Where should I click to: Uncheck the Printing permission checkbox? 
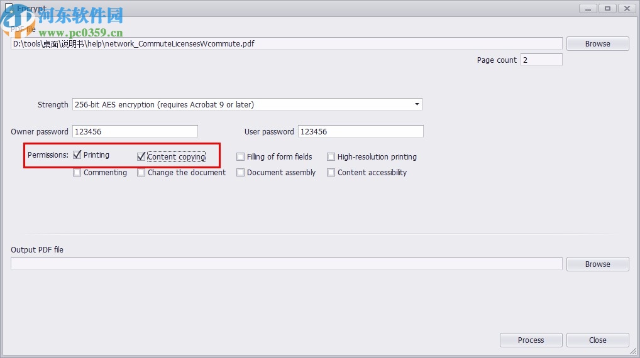tap(77, 155)
